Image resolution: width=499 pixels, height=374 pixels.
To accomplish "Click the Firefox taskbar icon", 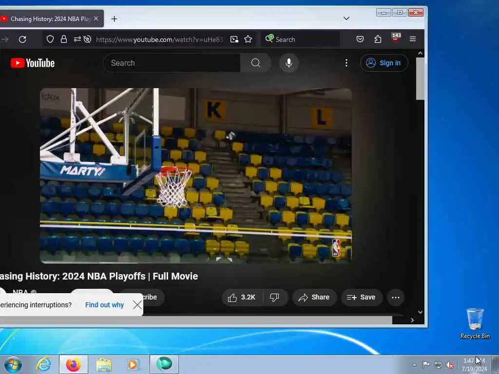I will tap(74, 364).
